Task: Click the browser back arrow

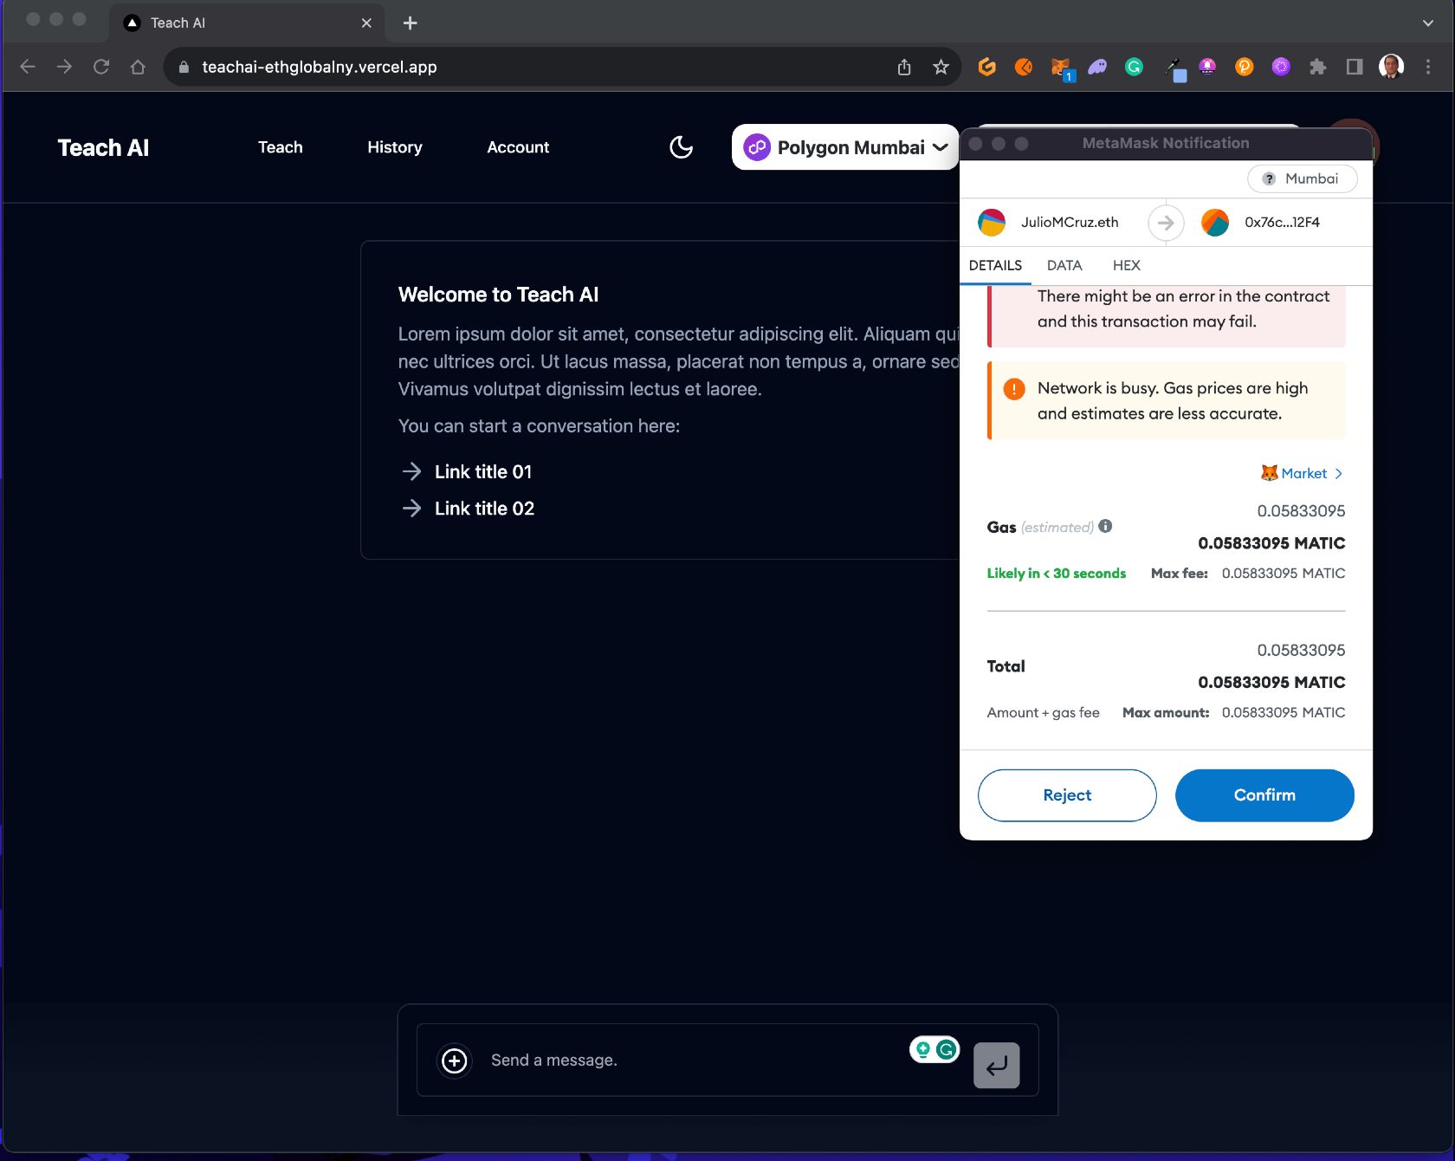Action: pos(28,67)
